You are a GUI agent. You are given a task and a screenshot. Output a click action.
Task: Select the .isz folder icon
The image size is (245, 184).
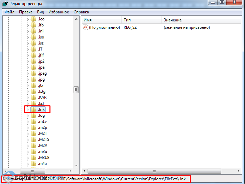pyautogui.click(x=33, y=43)
